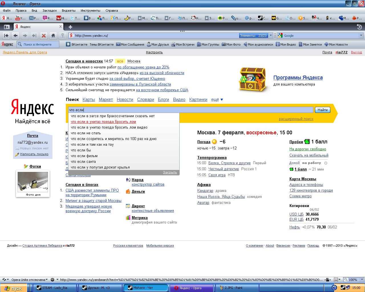
Task: Open the Справка menu
Action: coord(112,11)
